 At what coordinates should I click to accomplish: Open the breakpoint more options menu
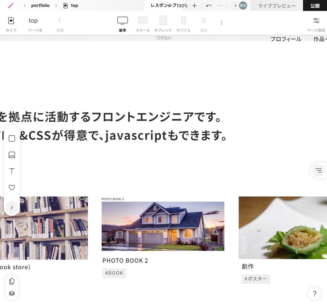(221, 23)
